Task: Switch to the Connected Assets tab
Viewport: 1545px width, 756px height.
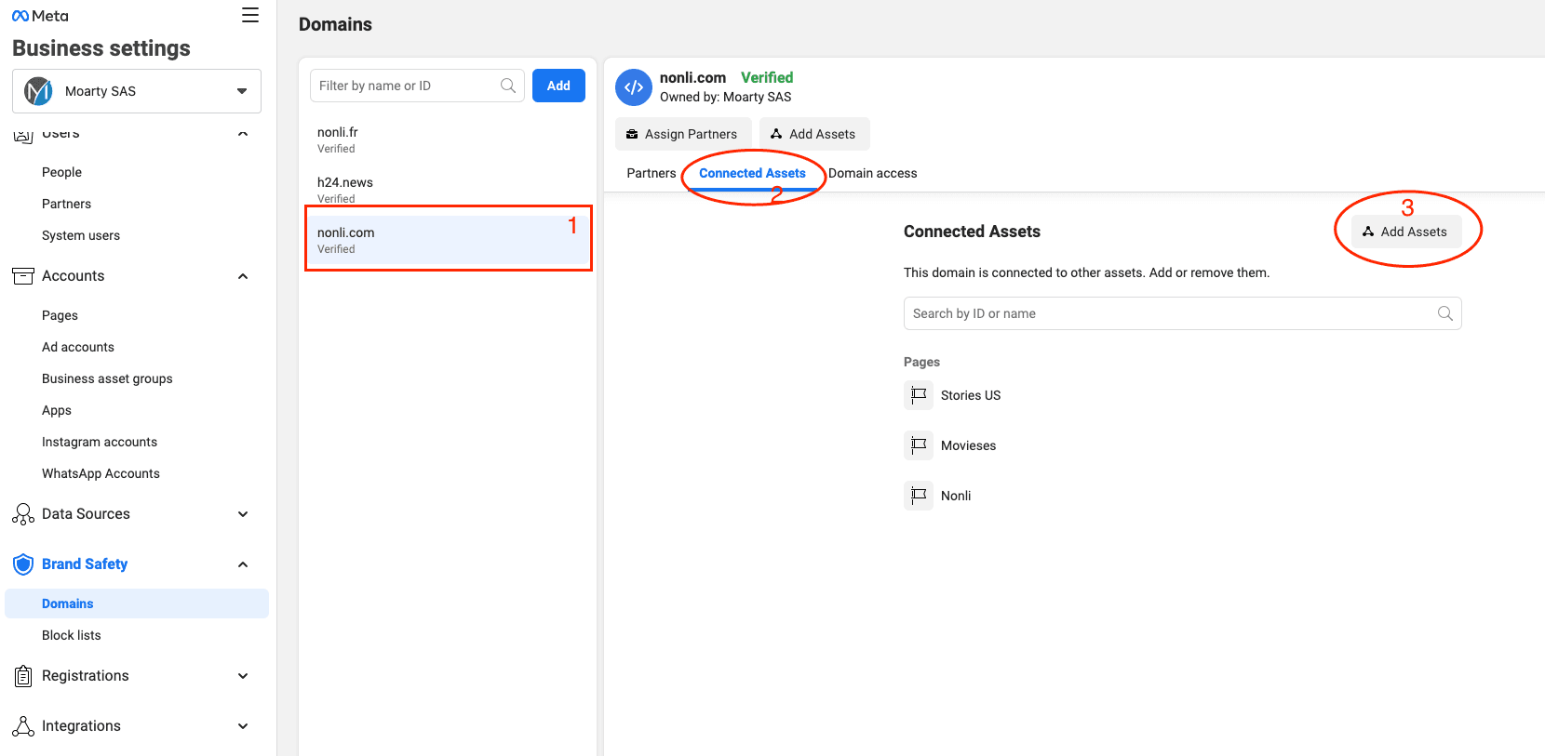Action: (752, 173)
